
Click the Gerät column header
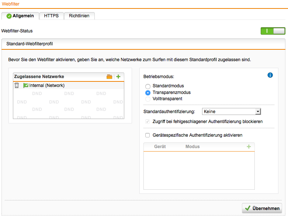pyautogui.click(x=160, y=147)
